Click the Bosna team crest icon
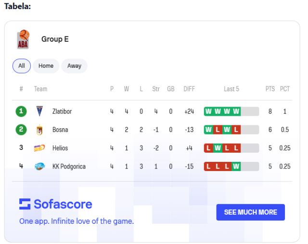The width and height of the screenshot is (308, 244). [40, 130]
